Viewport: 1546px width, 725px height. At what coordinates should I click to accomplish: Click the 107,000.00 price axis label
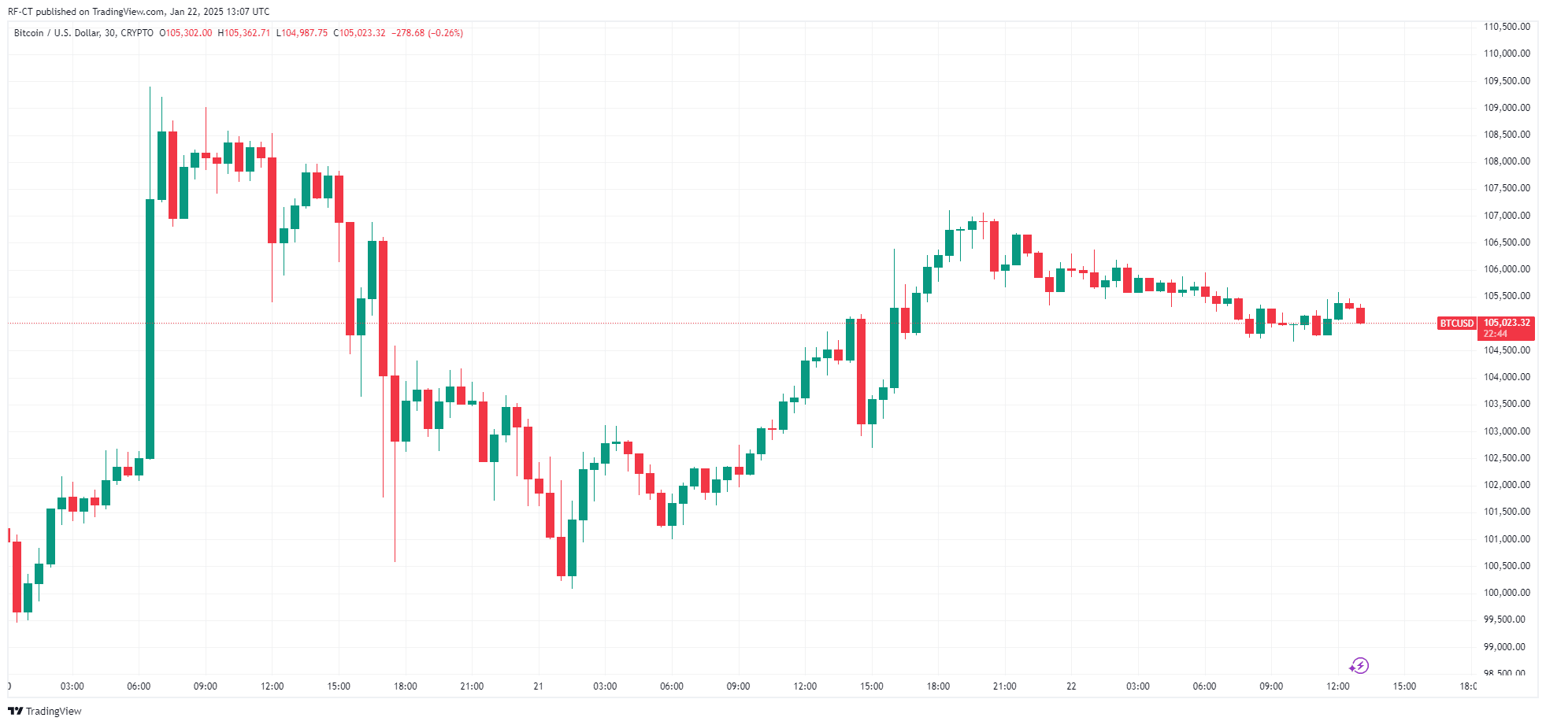(x=1507, y=216)
